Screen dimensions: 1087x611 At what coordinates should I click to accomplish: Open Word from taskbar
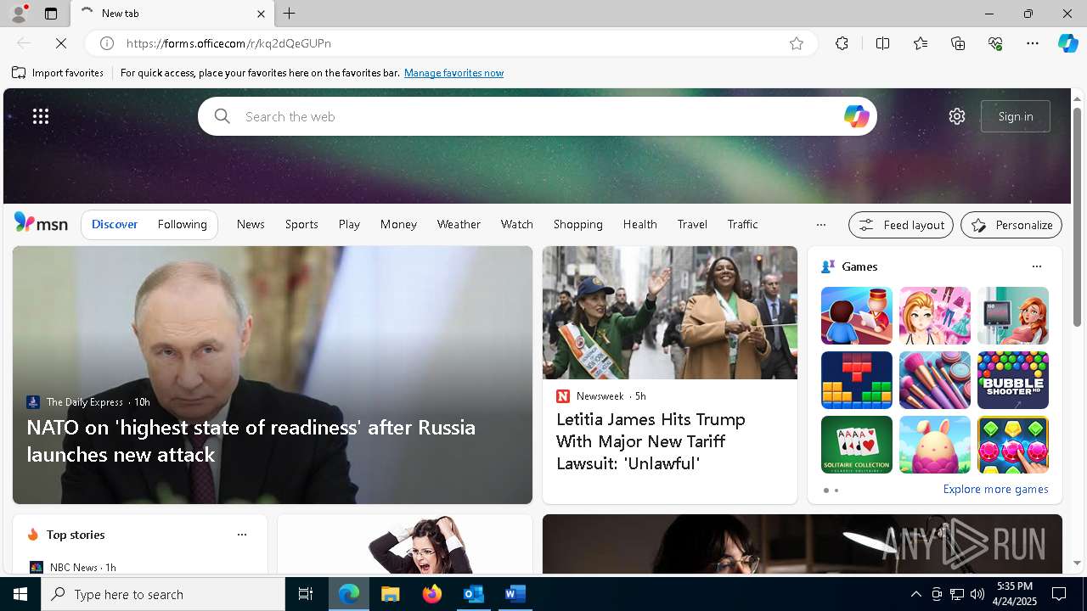tap(515, 594)
